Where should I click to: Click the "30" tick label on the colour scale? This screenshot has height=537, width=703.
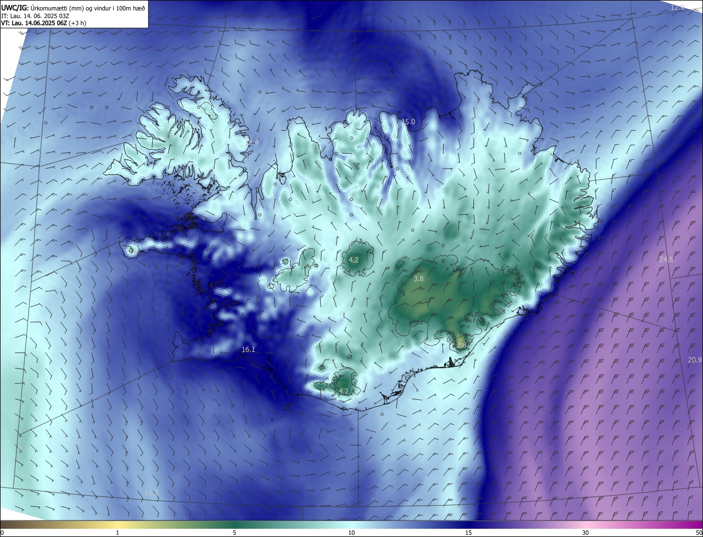[x=585, y=533]
